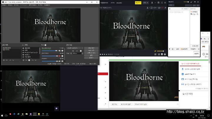Expand the fourth chevron in the YouTube sidebar
This screenshot has width=212, height=119.
pyautogui.click(x=105, y=93)
